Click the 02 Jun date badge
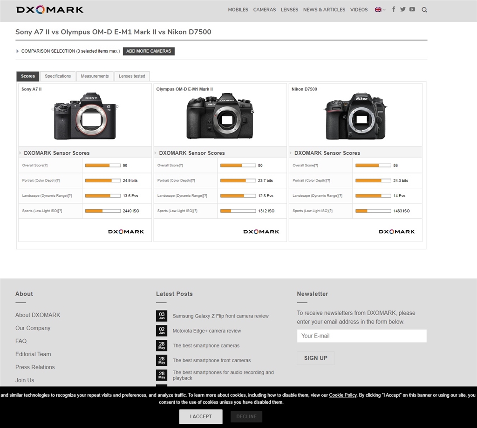This screenshot has height=428, width=477. coord(162,331)
